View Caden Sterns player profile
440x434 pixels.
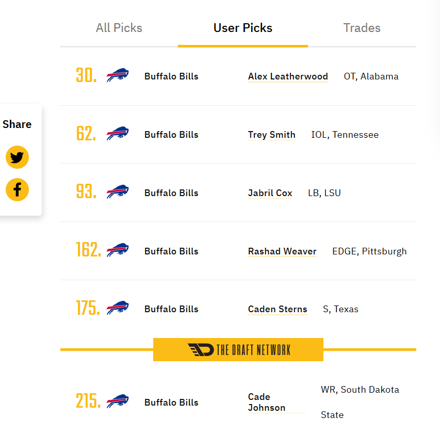[x=278, y=309]
